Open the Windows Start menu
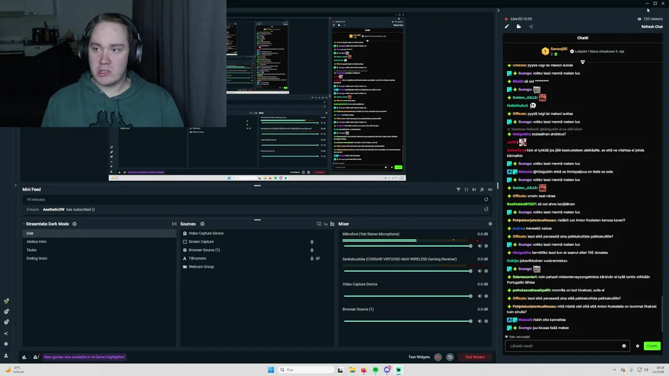669x376 pixels. tap(271, 370)
